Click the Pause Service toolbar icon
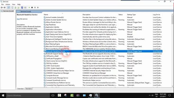This screenshot has height=98, width=174. coord(35,8)
